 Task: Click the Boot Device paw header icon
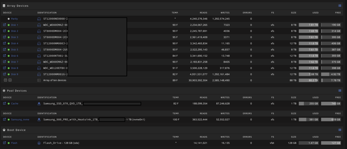(x=4, y=130)
